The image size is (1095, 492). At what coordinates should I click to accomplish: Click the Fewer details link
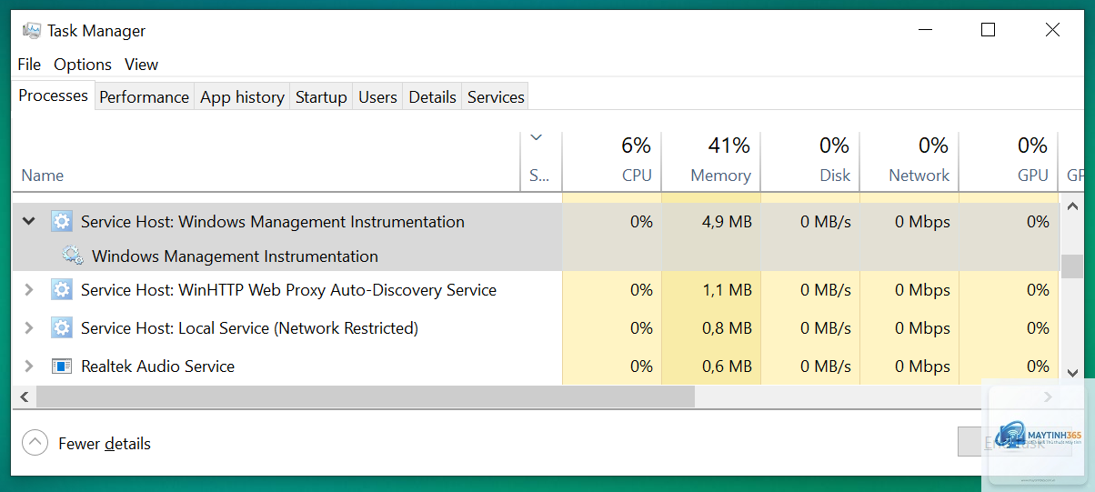[x=105, y=444]
